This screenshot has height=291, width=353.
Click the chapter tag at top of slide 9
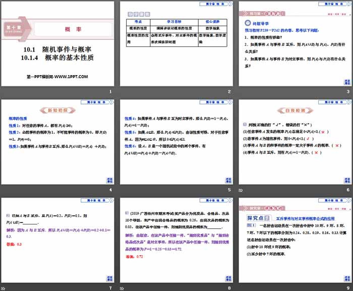[x=334, y=200]
